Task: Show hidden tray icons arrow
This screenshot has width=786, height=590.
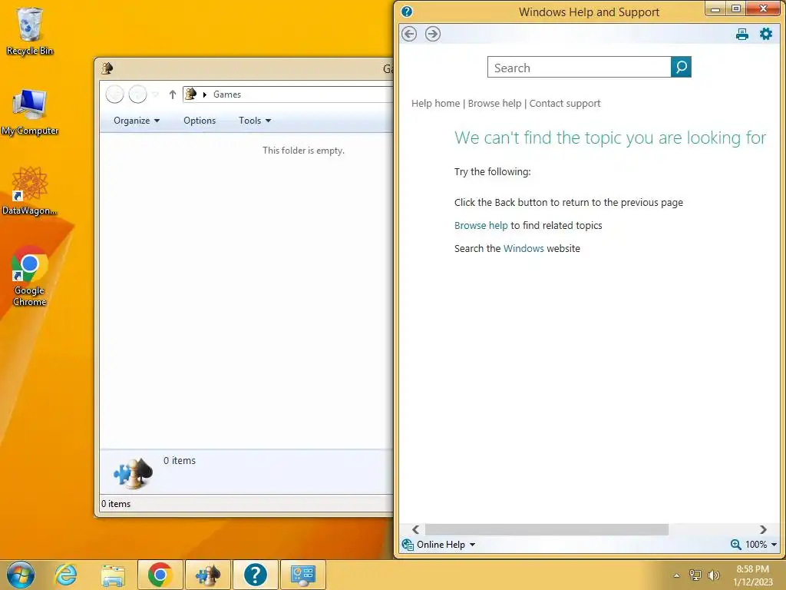Action: tap(677, 575)
